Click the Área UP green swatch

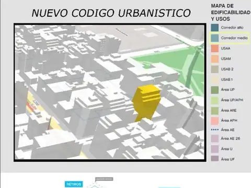(214, 90)
